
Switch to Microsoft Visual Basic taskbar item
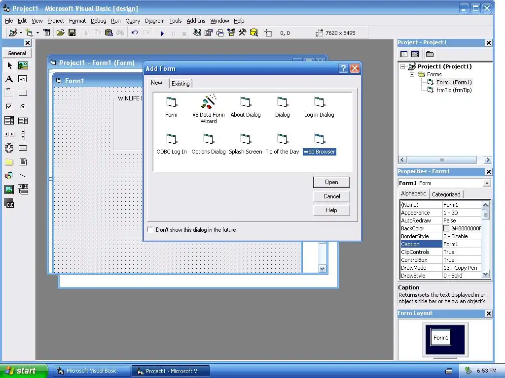(92, 371)
